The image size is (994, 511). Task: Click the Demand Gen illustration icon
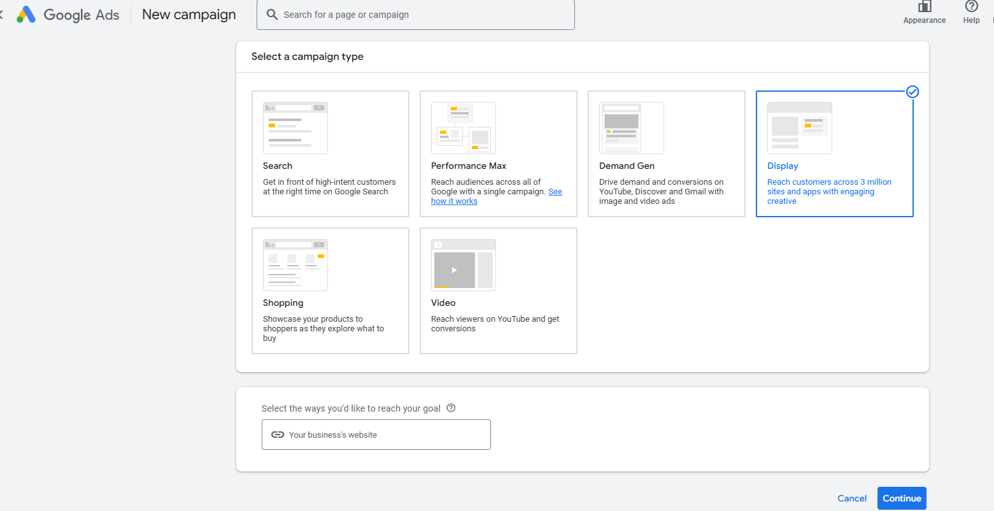pos(632,128)
